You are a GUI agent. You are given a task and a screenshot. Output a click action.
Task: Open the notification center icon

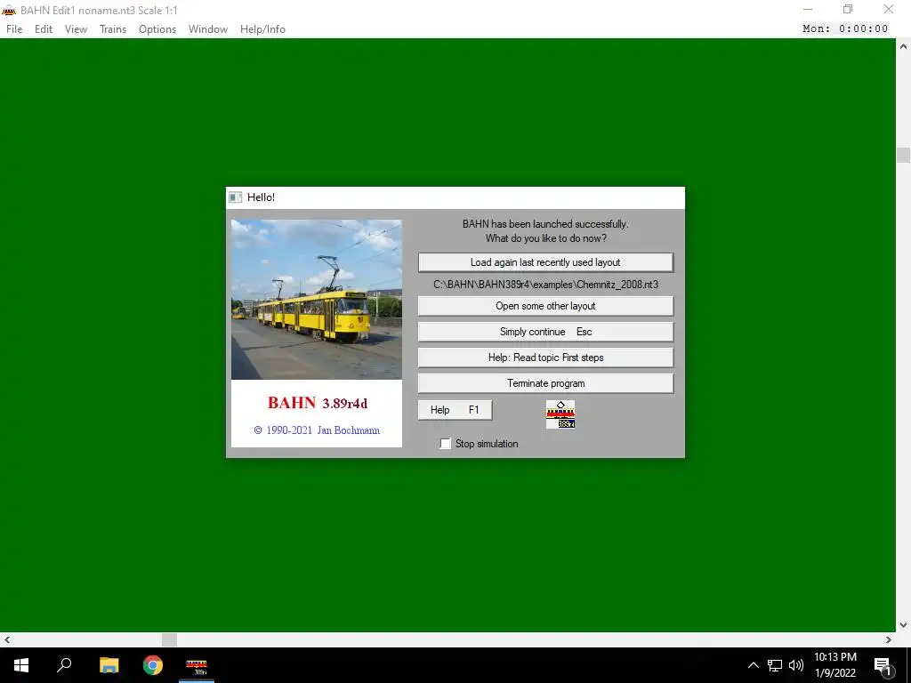tap(883, 665)
